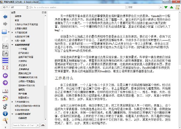Expand chapter 5.另一条路
Image resolution: width=181 pixels, height=129 pixels.
coord(12,40)
